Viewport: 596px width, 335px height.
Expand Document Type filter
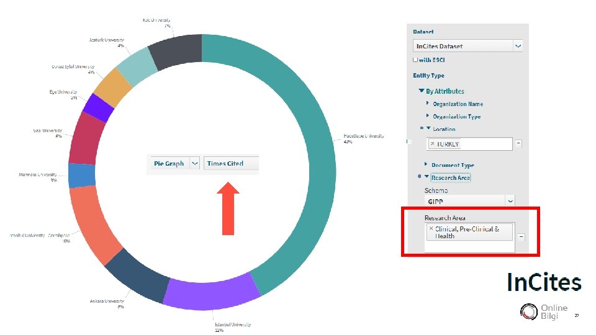[x=426, y=164]
